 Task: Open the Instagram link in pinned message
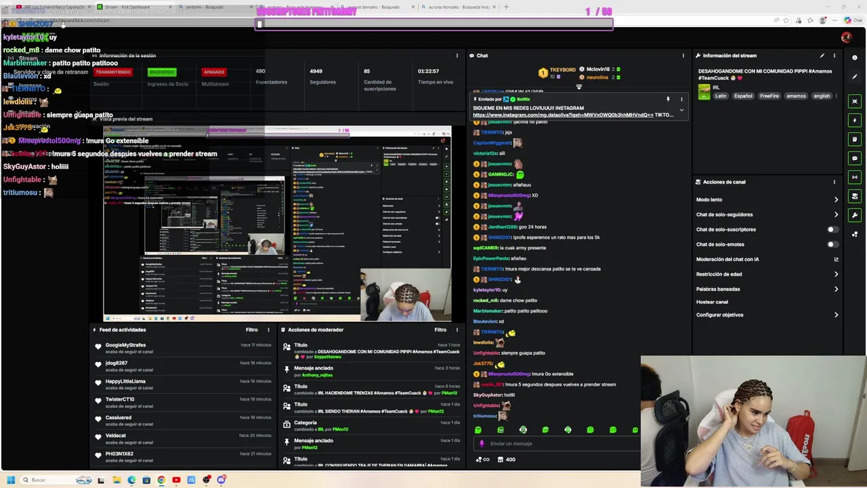point(563,115)
